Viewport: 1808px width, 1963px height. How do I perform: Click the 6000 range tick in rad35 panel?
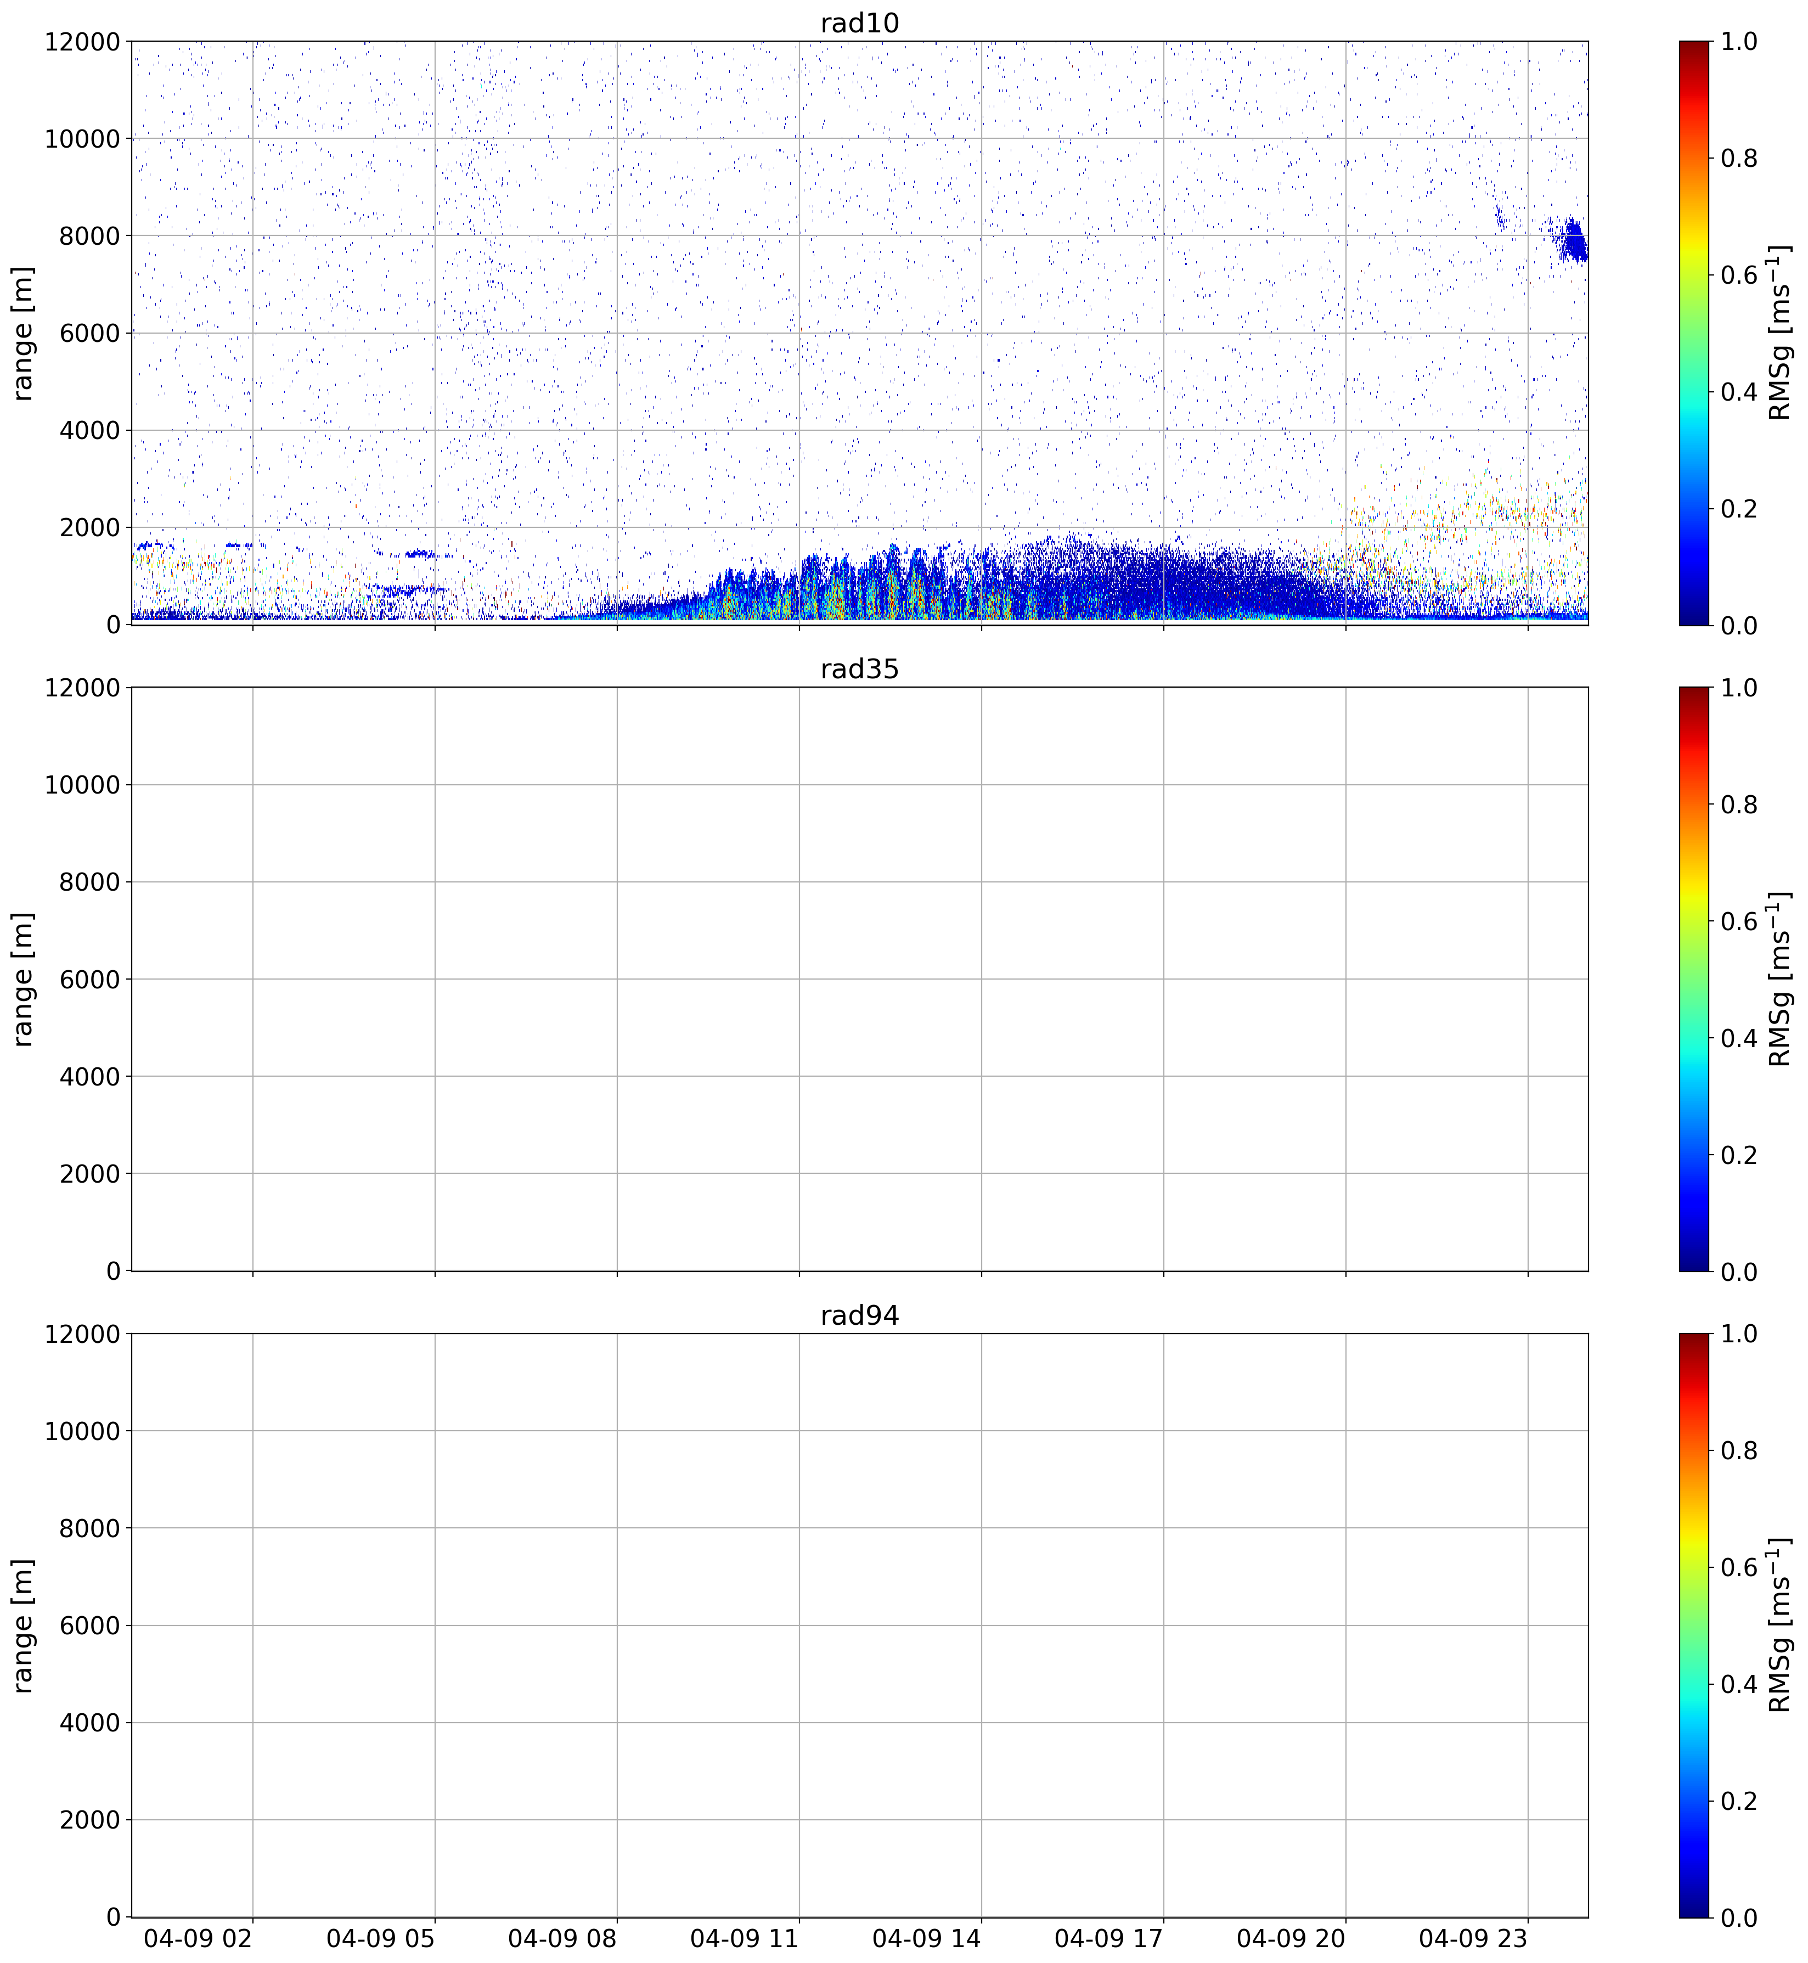coord(89,980)
